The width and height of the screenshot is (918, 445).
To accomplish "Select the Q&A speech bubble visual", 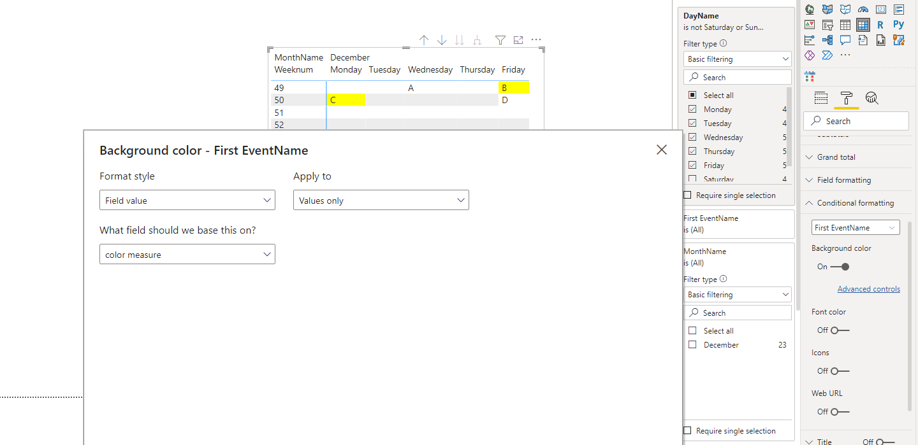I will point(845,40).
